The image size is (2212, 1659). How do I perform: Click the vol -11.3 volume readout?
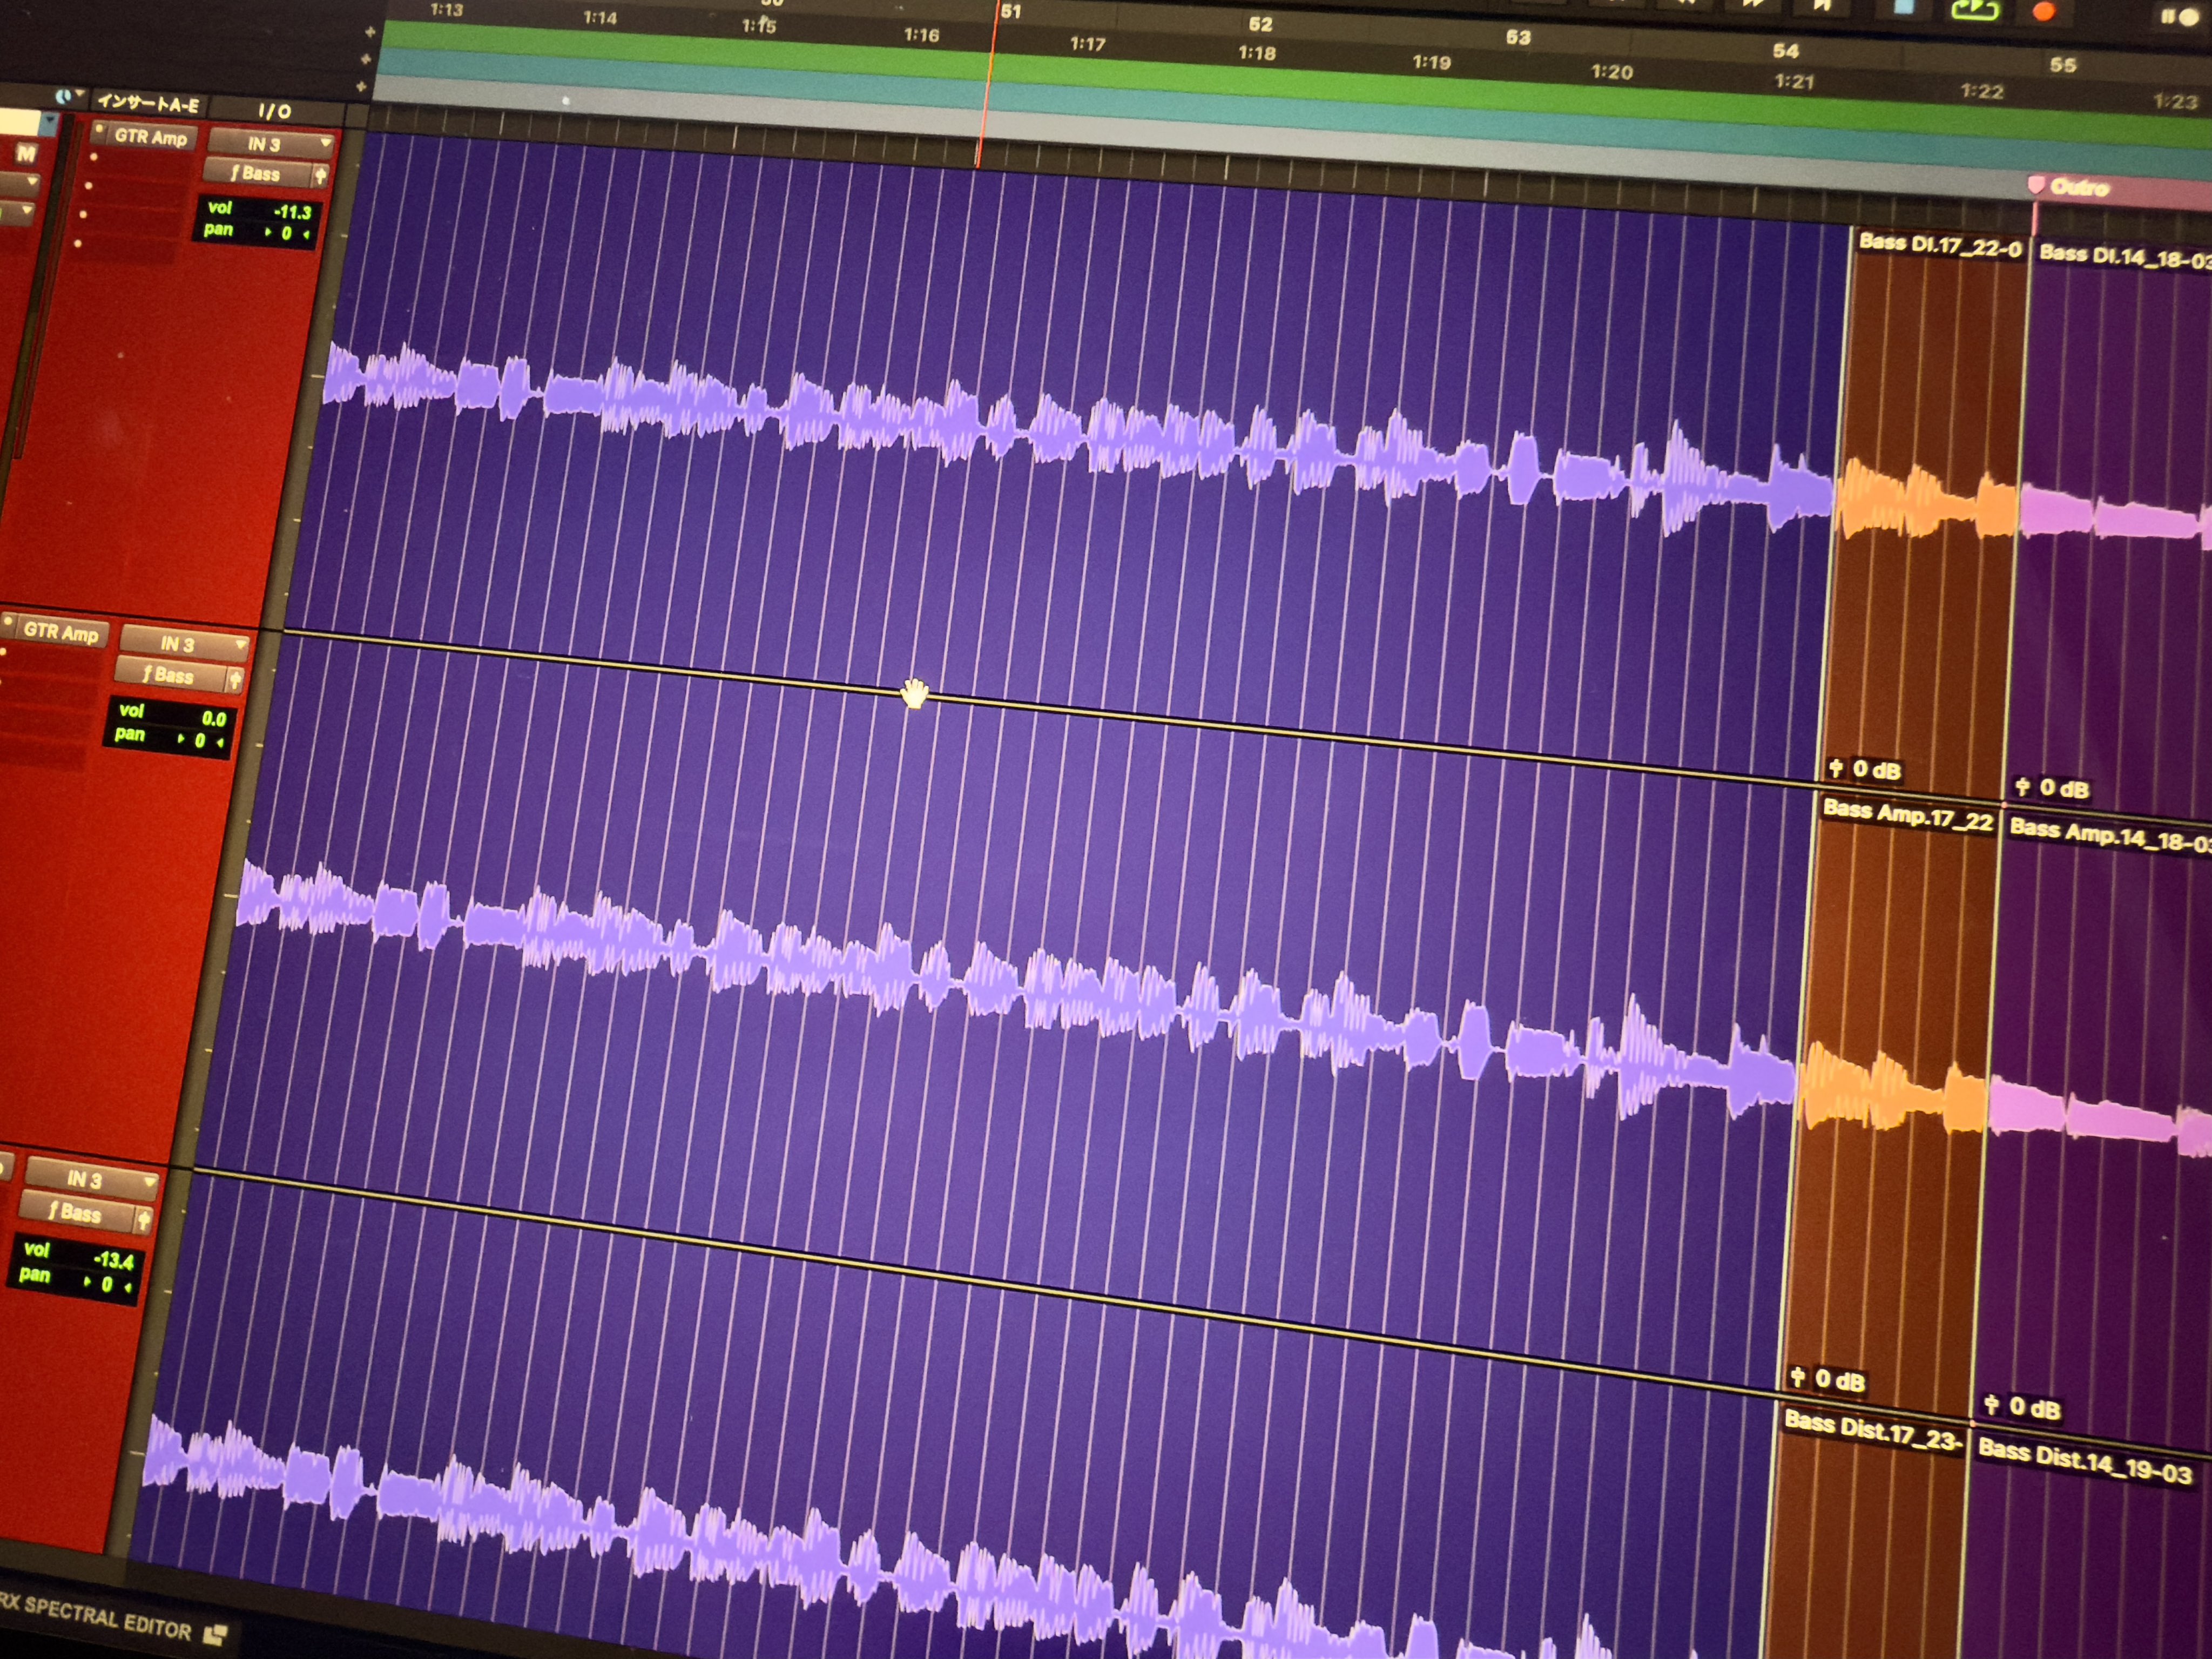260,209
